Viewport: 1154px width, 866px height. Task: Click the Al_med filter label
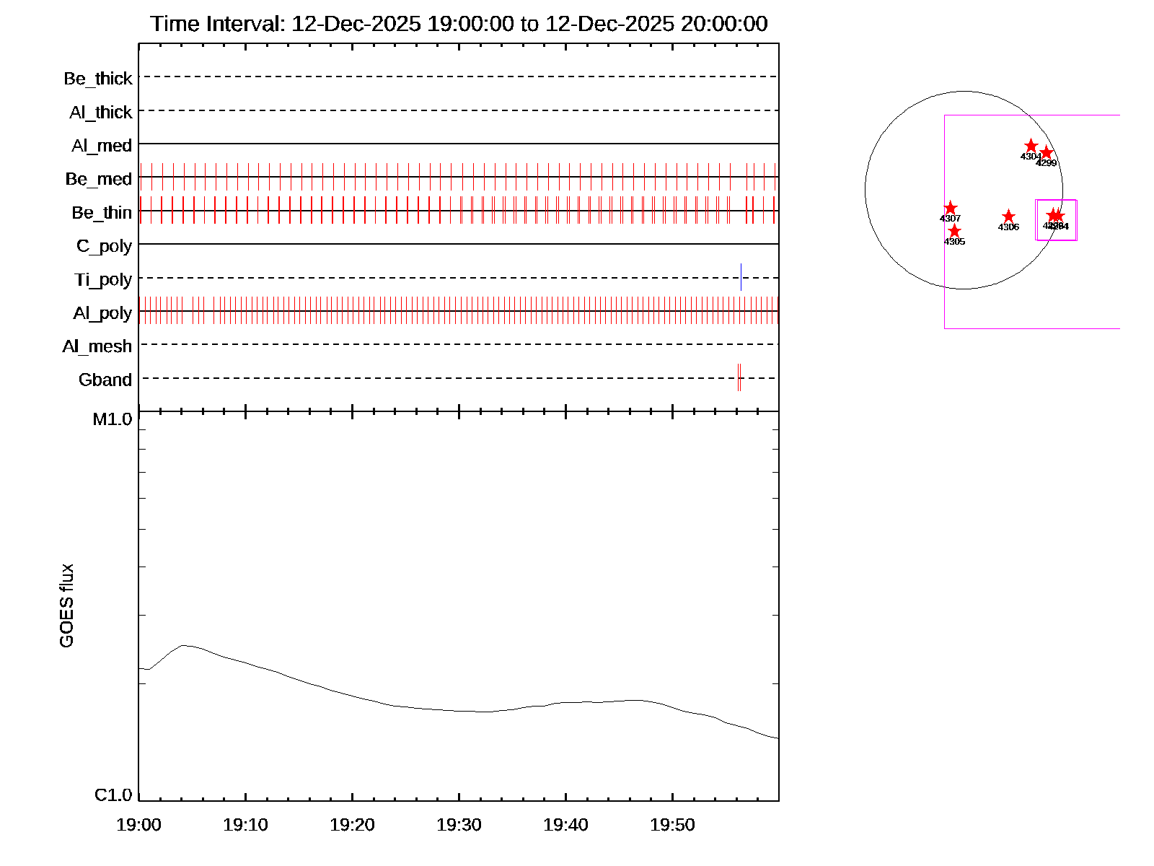point(102,146)
